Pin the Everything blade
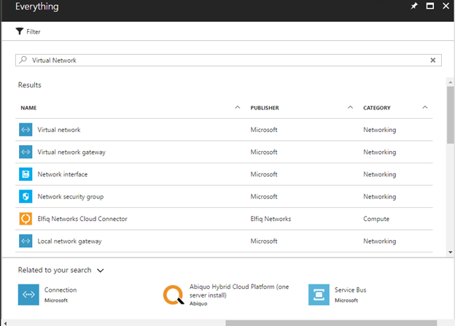455x326 pixels. 415,7
